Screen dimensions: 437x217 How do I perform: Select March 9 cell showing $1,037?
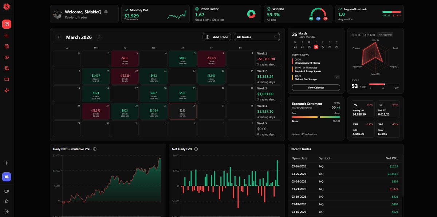[95, 76]
